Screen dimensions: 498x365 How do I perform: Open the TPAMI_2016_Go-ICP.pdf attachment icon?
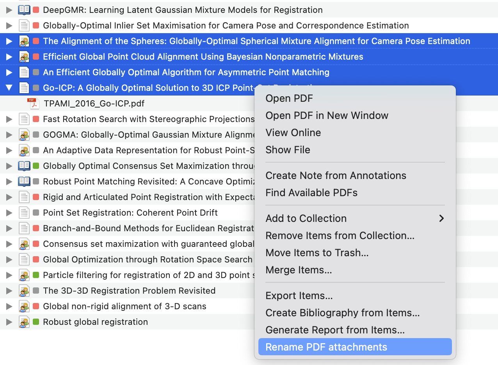tap(33, 104)
